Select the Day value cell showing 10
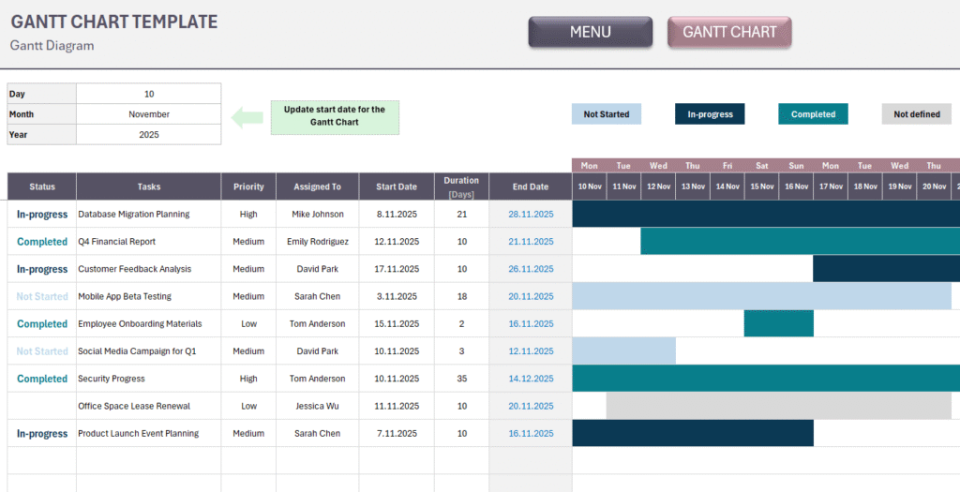 tap(149, 94)
